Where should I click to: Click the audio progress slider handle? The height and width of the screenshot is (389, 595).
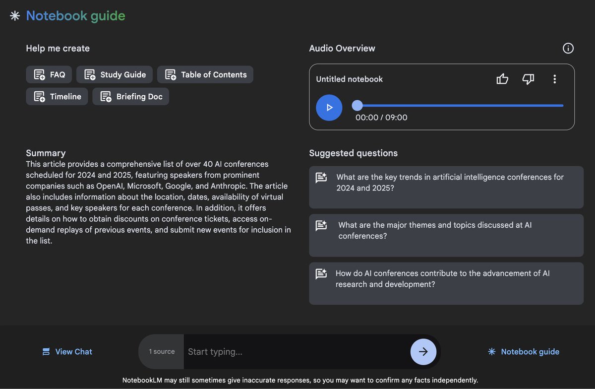coord(357,105)
